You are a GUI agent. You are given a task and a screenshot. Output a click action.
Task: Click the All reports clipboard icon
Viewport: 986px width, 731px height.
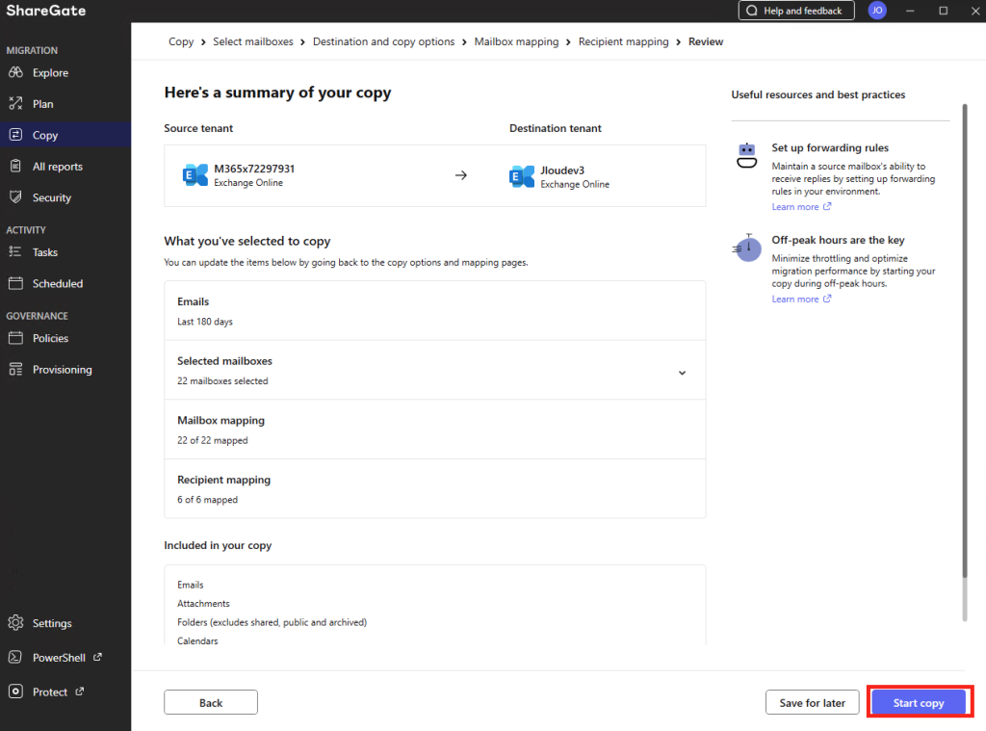tap(15, 166)
